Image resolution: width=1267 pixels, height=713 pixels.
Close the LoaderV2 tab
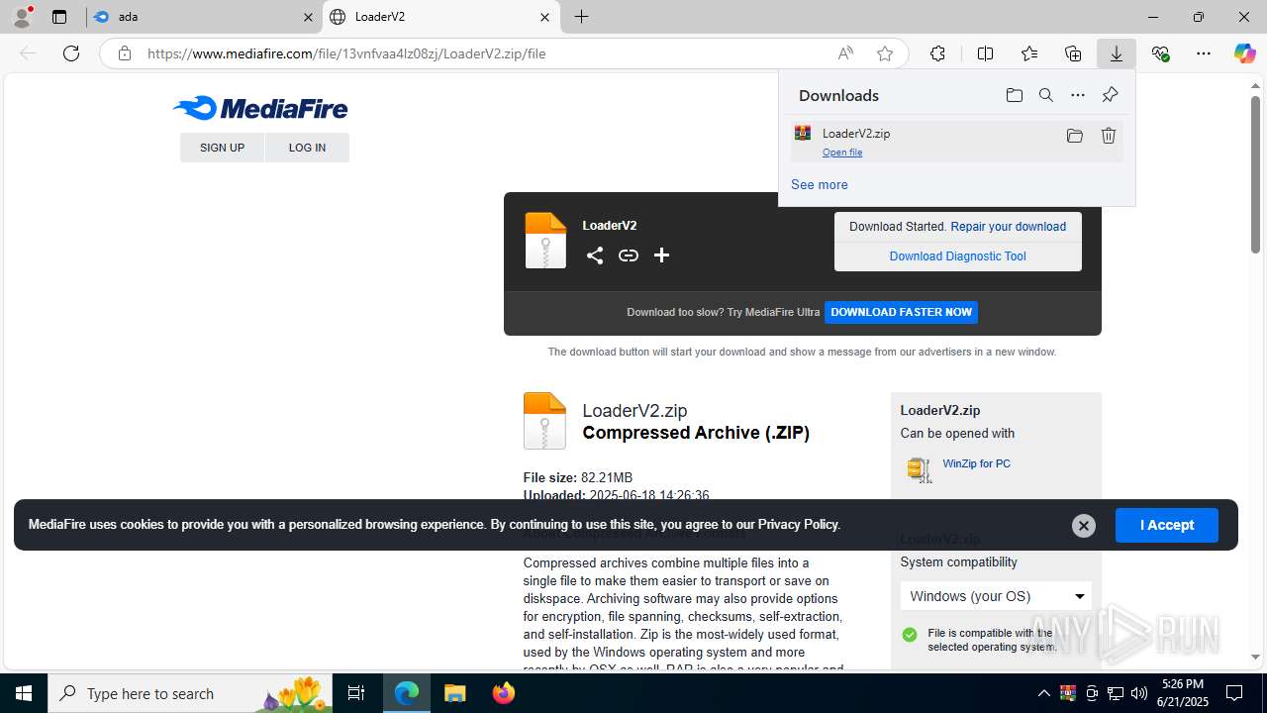click(x=544, y=17)
